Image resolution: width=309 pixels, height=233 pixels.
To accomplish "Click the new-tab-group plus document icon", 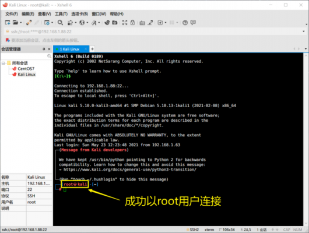I will [x=160, y=23].
